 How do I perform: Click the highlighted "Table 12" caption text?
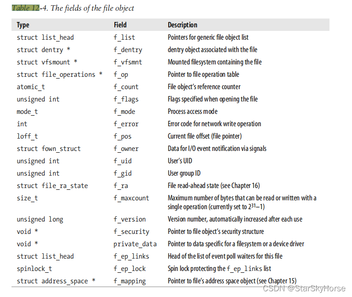click(x=25, y=8)
